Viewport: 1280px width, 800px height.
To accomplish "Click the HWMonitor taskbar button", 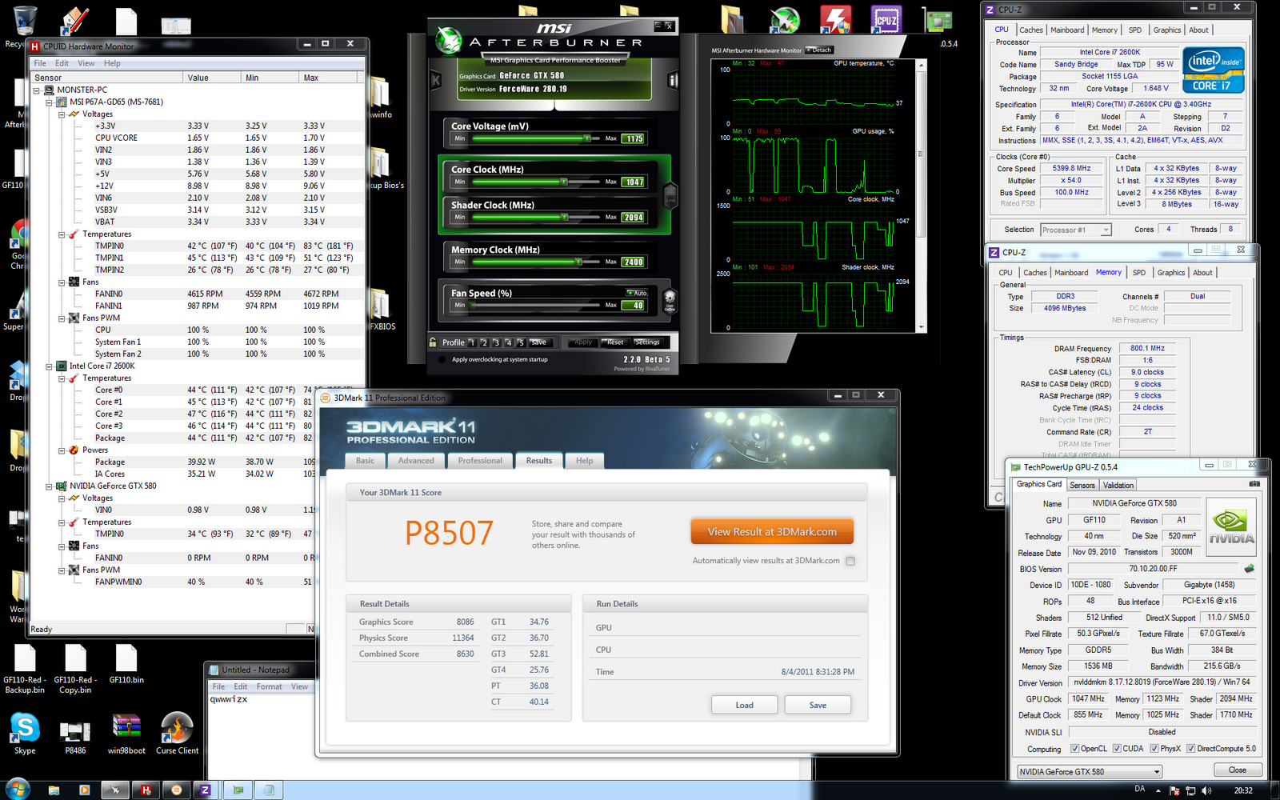I will (x=146, y=790).
